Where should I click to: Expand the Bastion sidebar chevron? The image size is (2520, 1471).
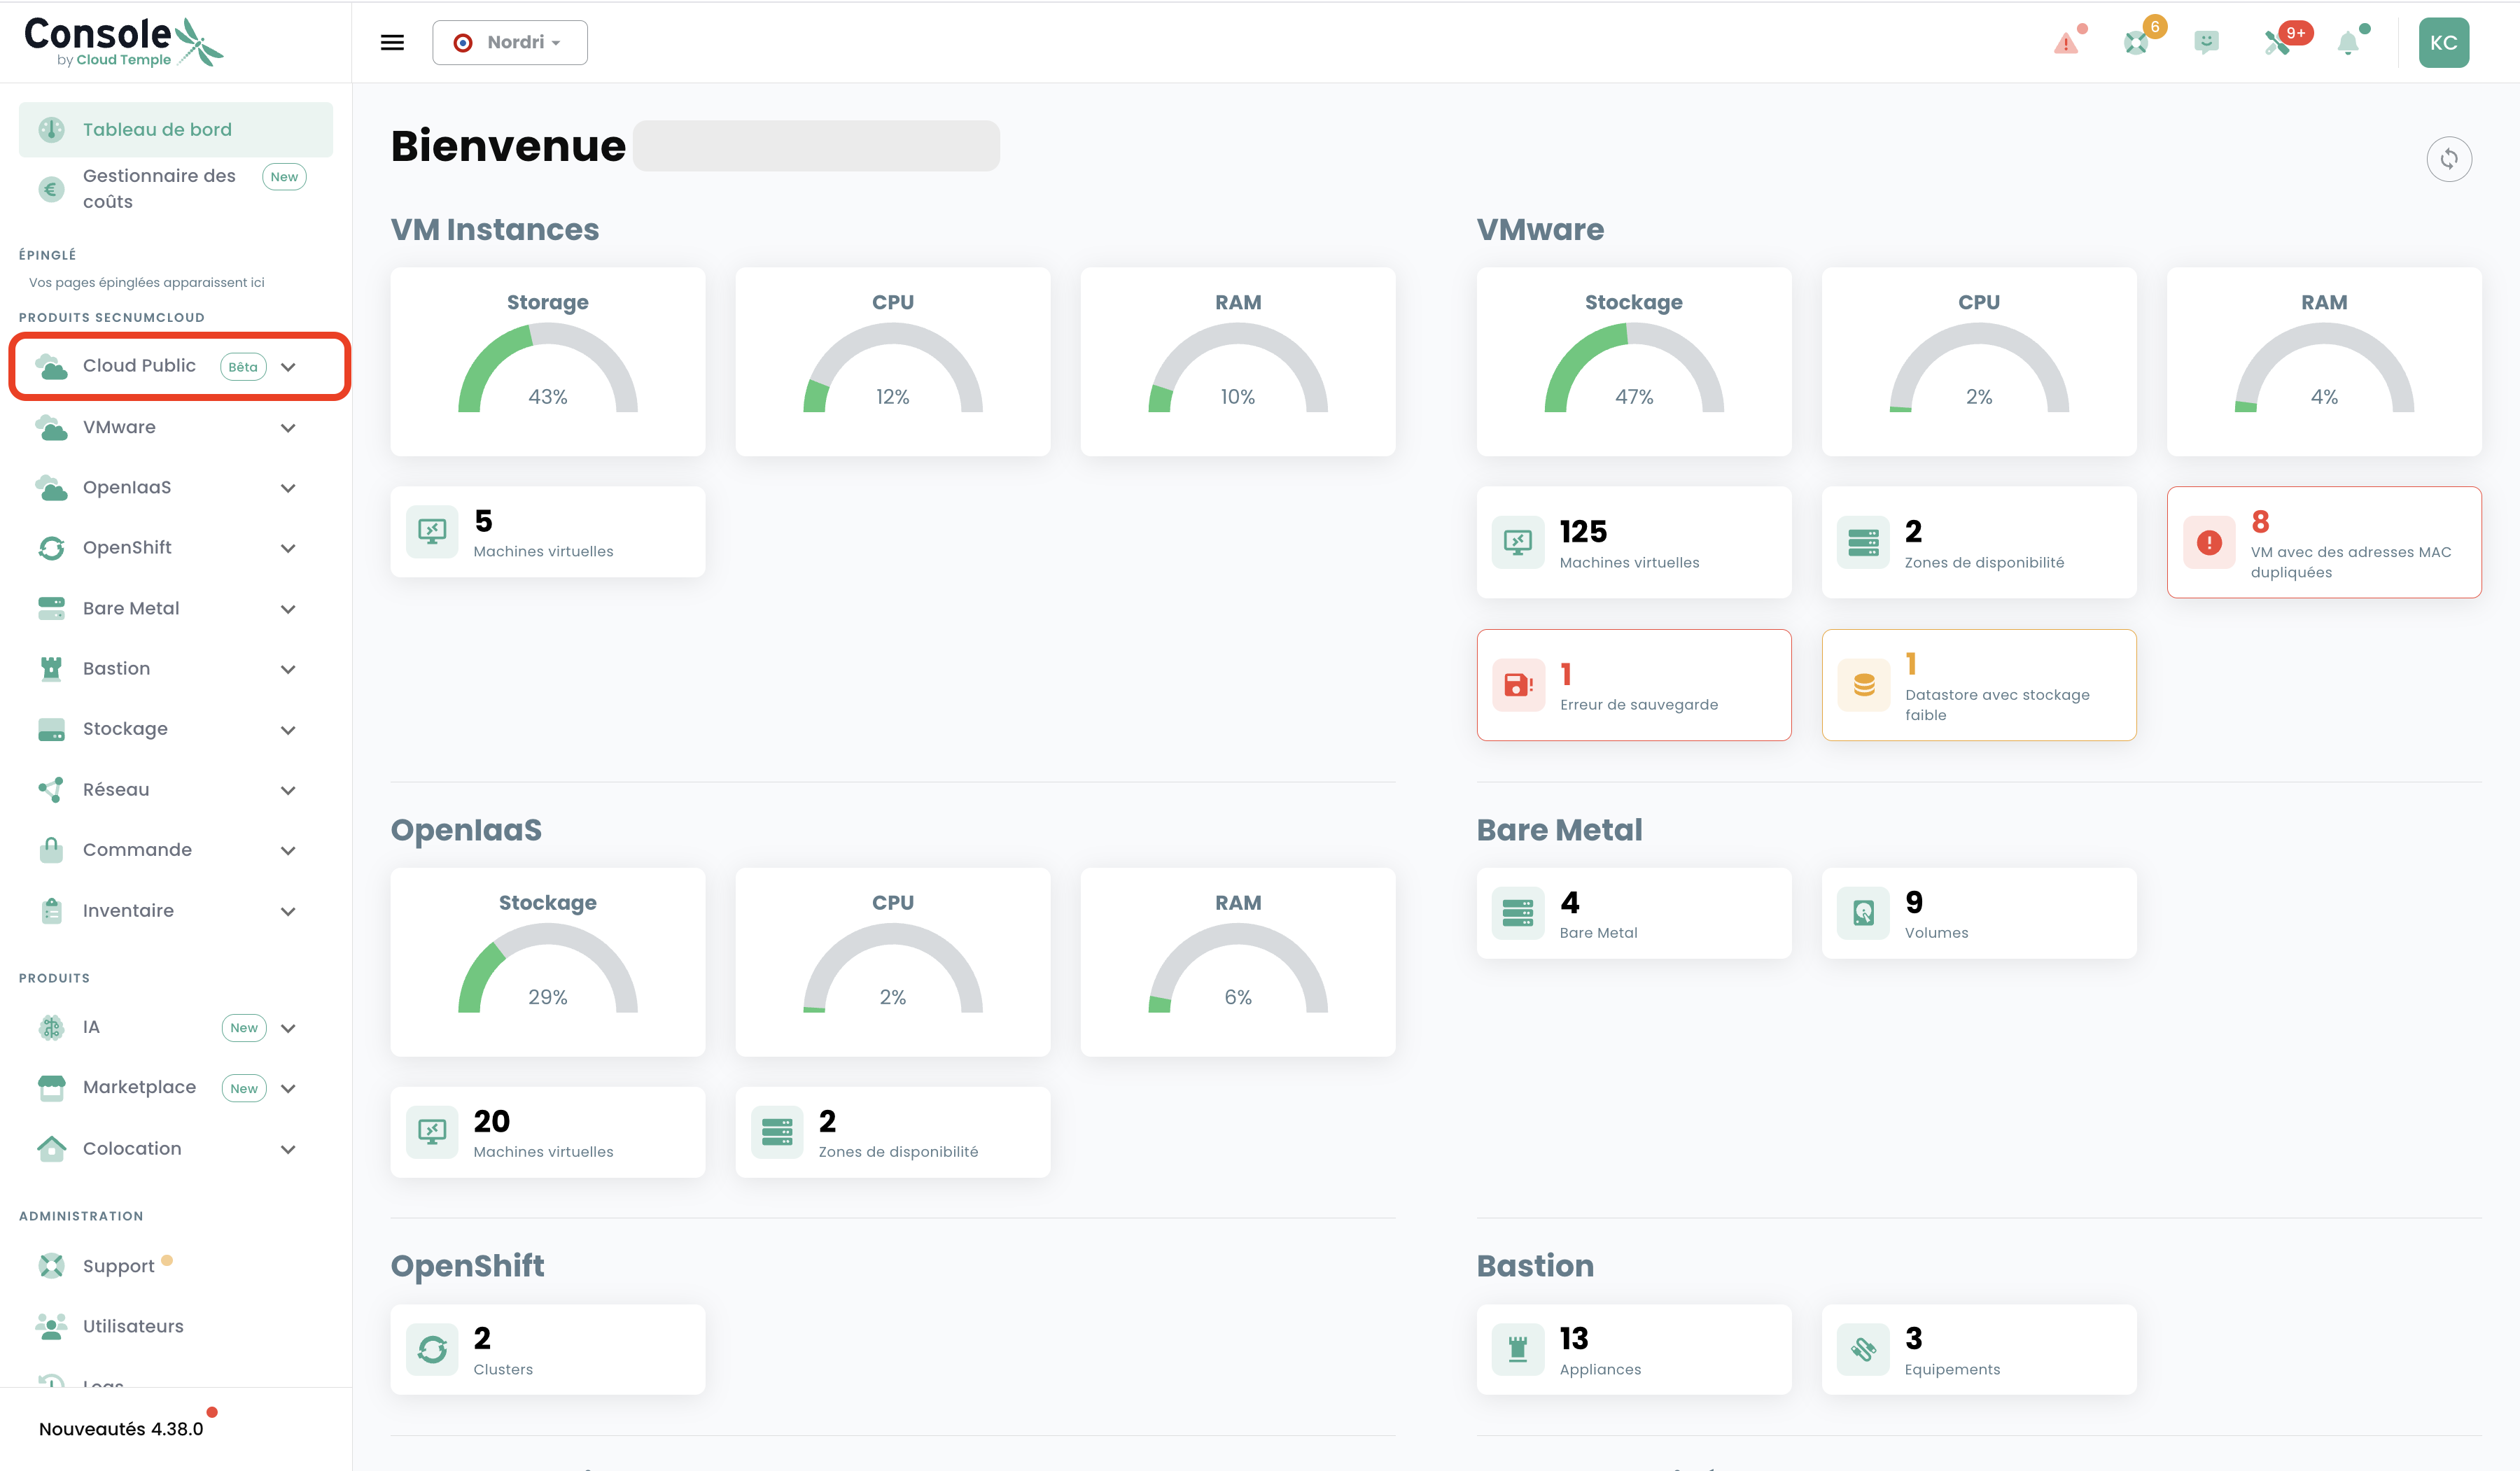(288, 669)
